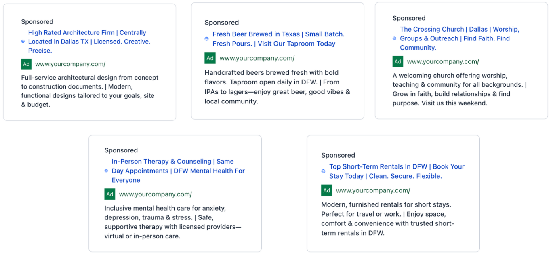Click the yourcompany.com URL in the church ad
Viewport: 553px width, 255px height.
tap(443, 61)
